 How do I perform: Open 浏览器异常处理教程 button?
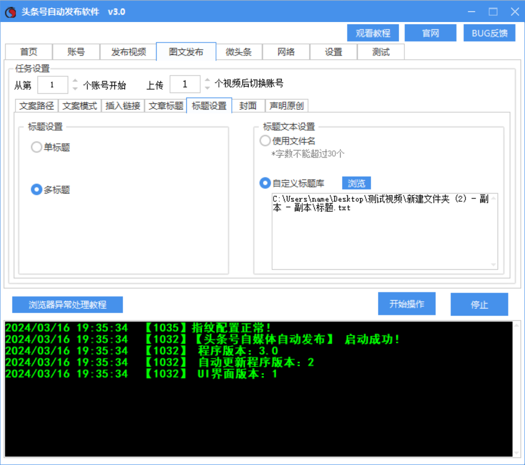tap(68, 305)
